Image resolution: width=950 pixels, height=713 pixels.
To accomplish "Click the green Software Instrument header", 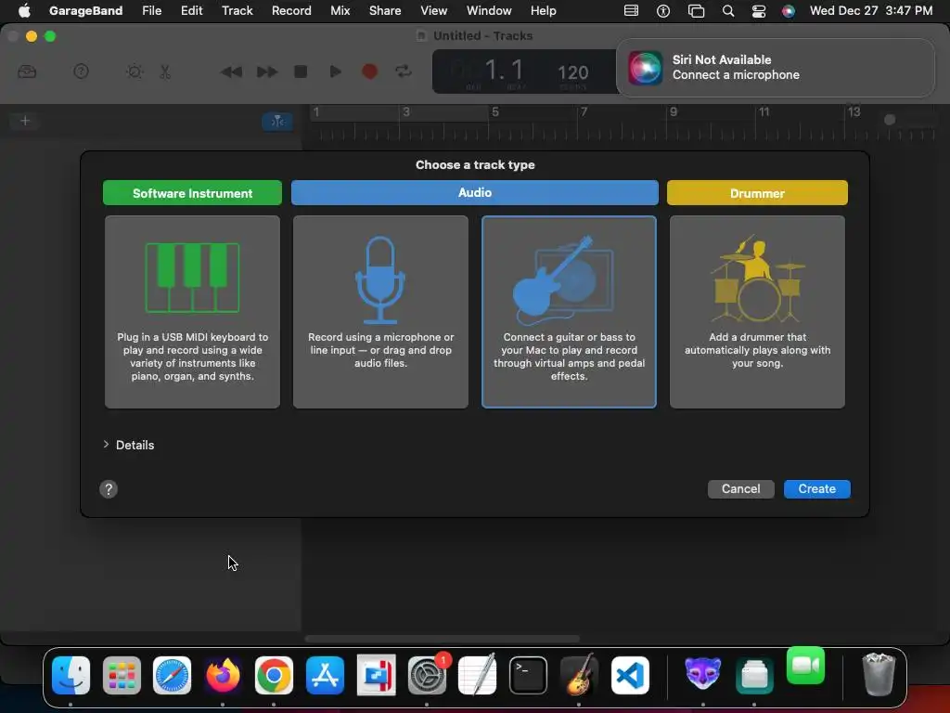I will (x=192, y=193).
